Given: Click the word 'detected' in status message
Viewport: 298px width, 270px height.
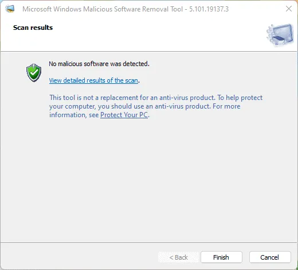Looking at the screenshot, I should coord(136,64).
